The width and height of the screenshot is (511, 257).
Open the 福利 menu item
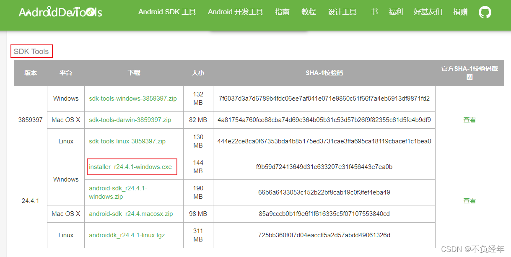[x=396, y=12]
